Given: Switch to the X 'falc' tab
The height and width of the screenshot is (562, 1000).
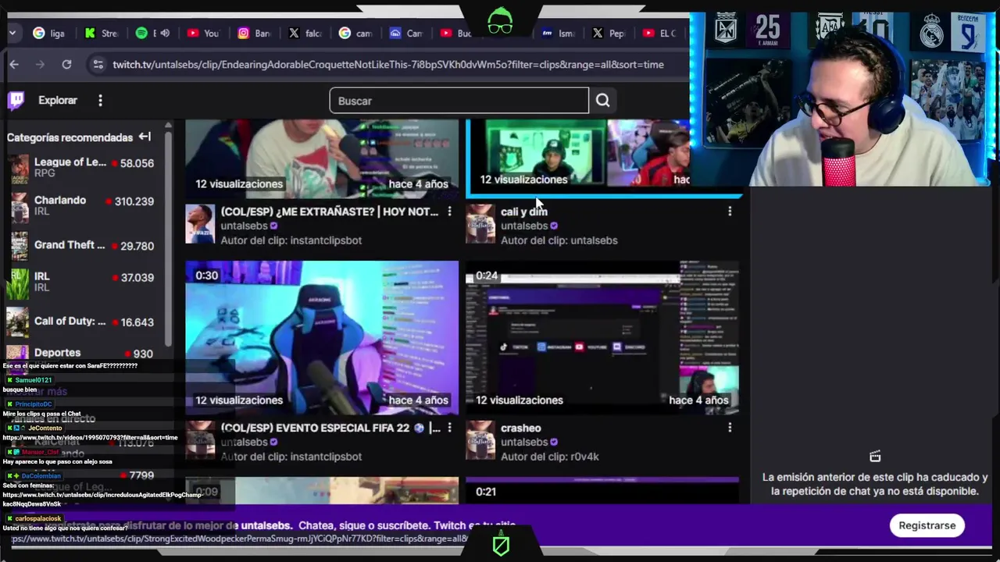Looking at the screenshot, I should pyautogui.click(x=305, y=33).
